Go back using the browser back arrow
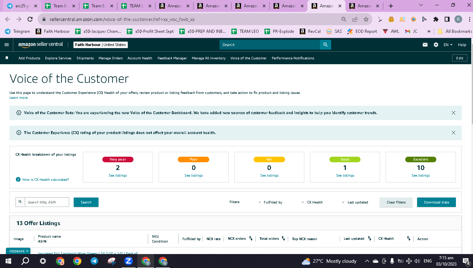473x268 pixels. [8, 19]
